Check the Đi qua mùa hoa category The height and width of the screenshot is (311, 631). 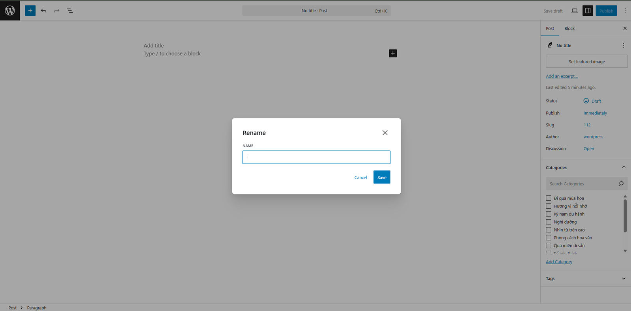[x=549, y=198]
